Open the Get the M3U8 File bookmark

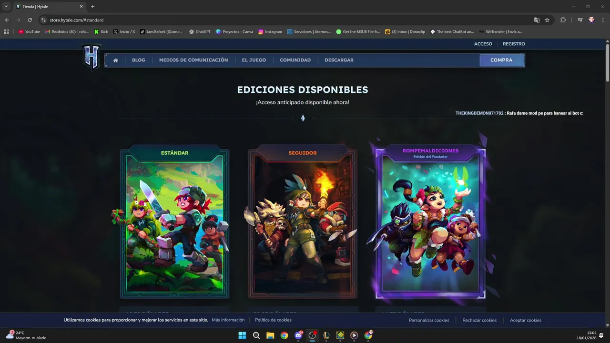[x=358, y=32]
